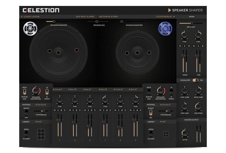Click the FAR room volume fader handle

click(x=197, y=56)
